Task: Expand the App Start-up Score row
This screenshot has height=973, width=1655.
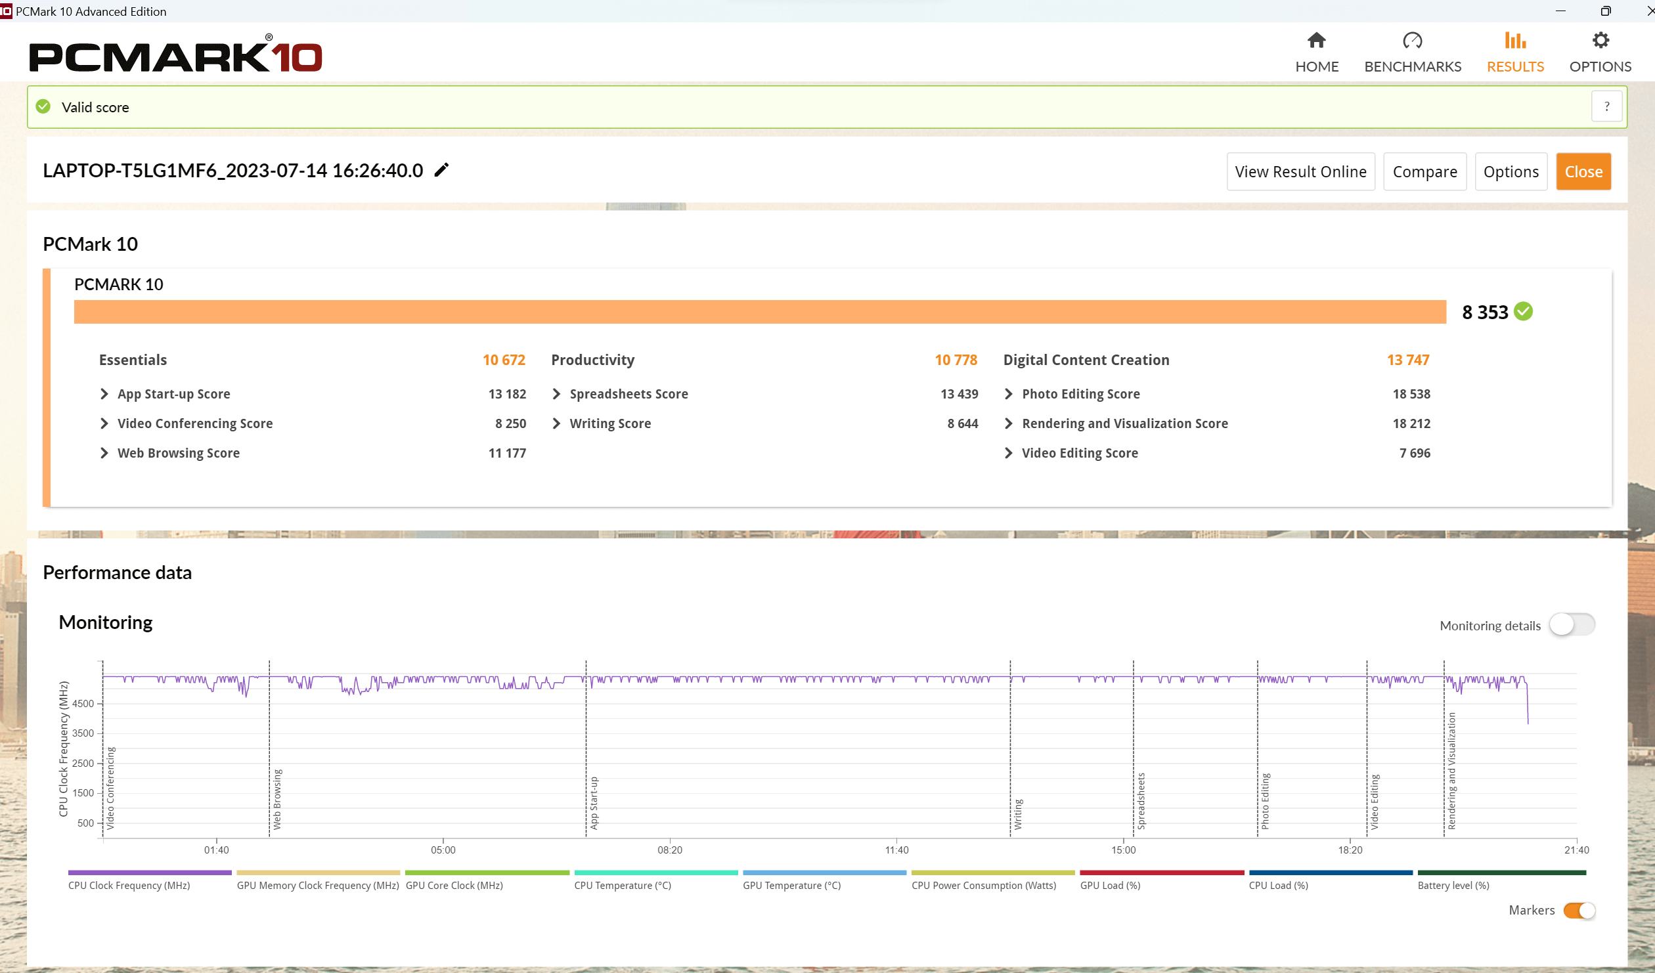Action: coord(104,394)
